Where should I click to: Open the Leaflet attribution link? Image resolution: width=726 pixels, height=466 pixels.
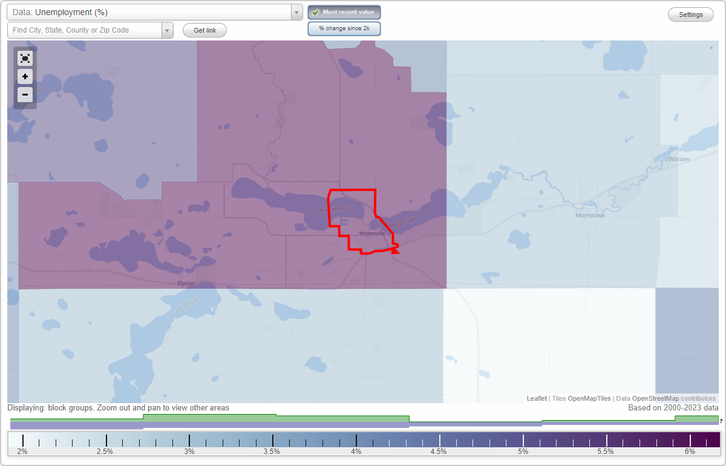[x=537, y=398]
